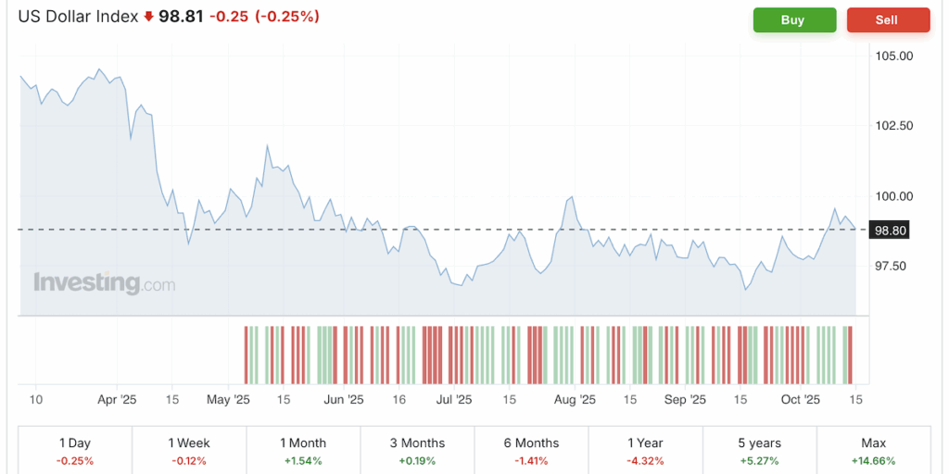The height and width of the screenshot is (474, 949).
Task: Click the 98.80 current price label
Action: click(888, 230)
